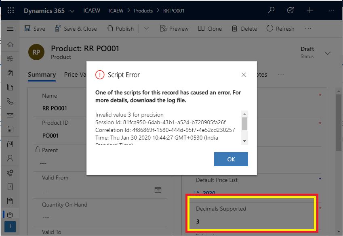343x236 pixels.
Task: Open the alert document sidebar icon
Action: pyautogui.click(x=10, y=187)
